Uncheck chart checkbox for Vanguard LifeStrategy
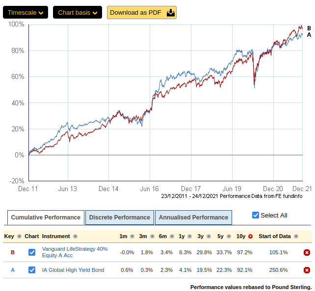The height and width of the screenshot is (291, 315). click(x=32, y=252)
